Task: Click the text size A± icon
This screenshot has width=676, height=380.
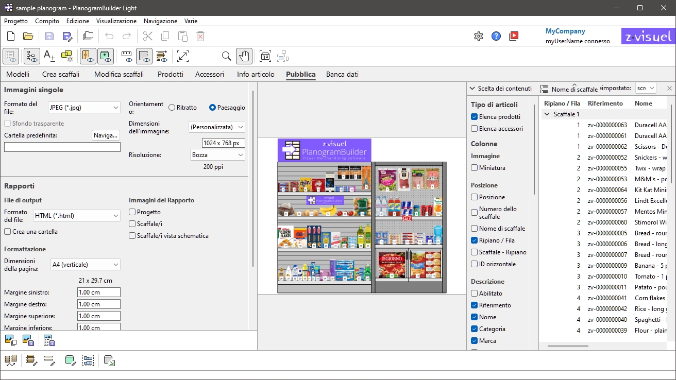Action: coord(49,56)
